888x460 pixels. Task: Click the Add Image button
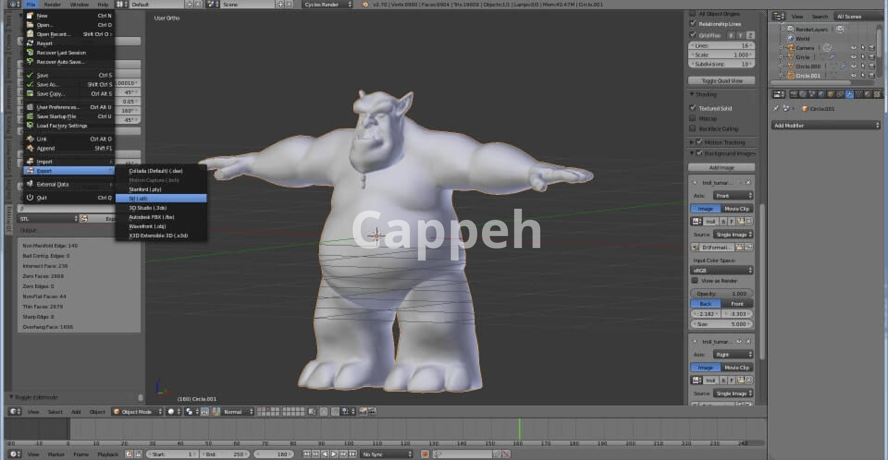tap(721, 168)
